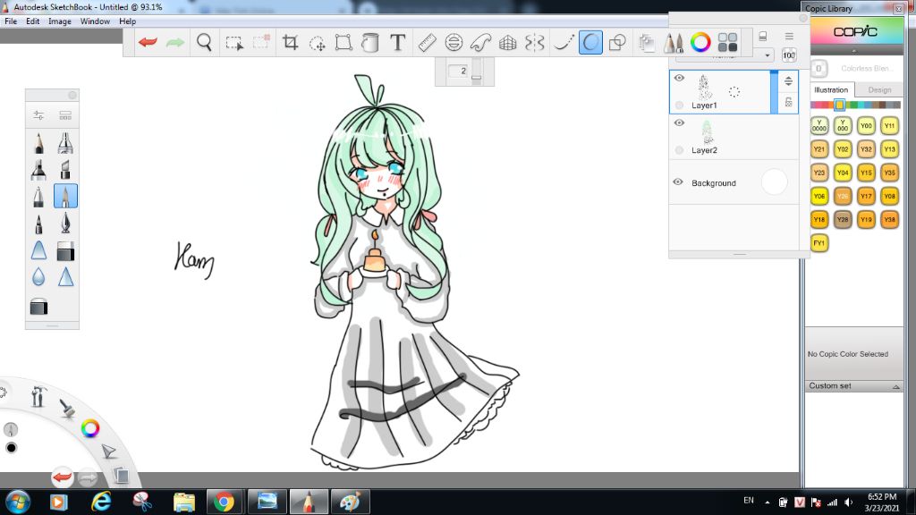
Task: Open the File menu
Action: tap(11, 21)
